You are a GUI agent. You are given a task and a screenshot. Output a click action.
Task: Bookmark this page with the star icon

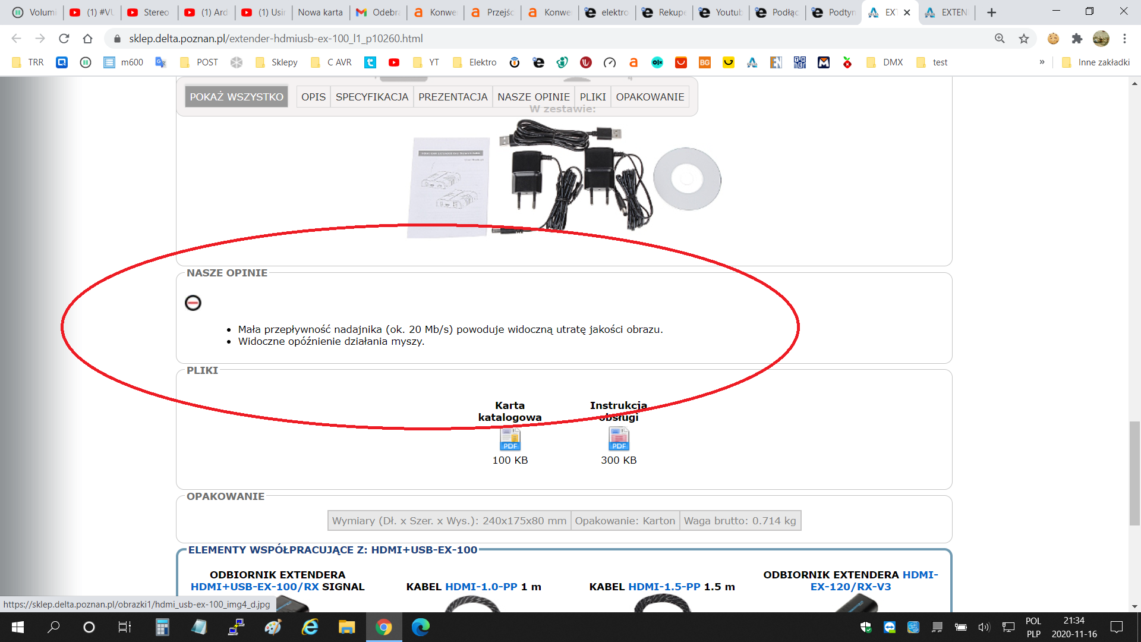[1024, 39]
